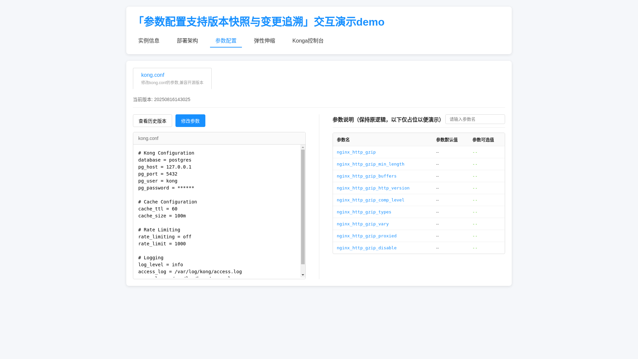Click the 'rate_limit = 1000' line
The height and width of the screenshot is (359, 638).
162,244
